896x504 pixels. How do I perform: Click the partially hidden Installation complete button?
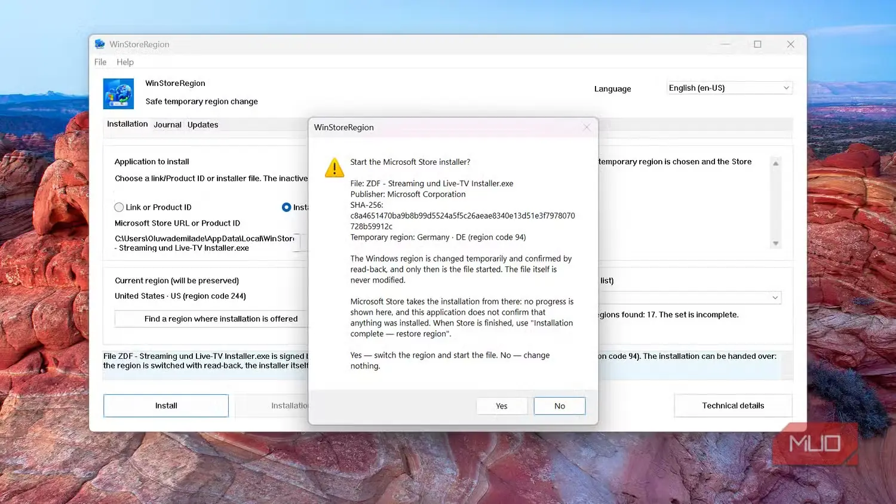pos(272,405)
